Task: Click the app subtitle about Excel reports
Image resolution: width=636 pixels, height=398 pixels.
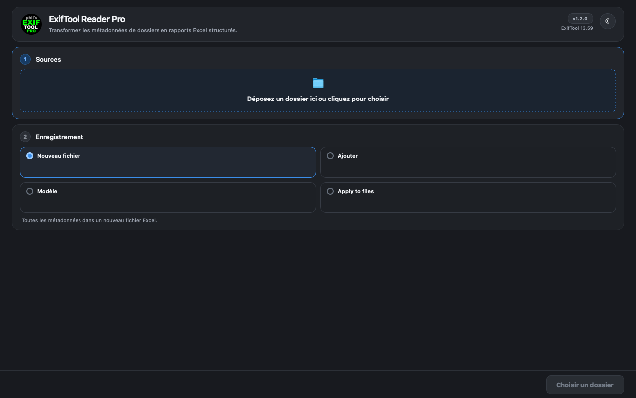Action: 143,30
